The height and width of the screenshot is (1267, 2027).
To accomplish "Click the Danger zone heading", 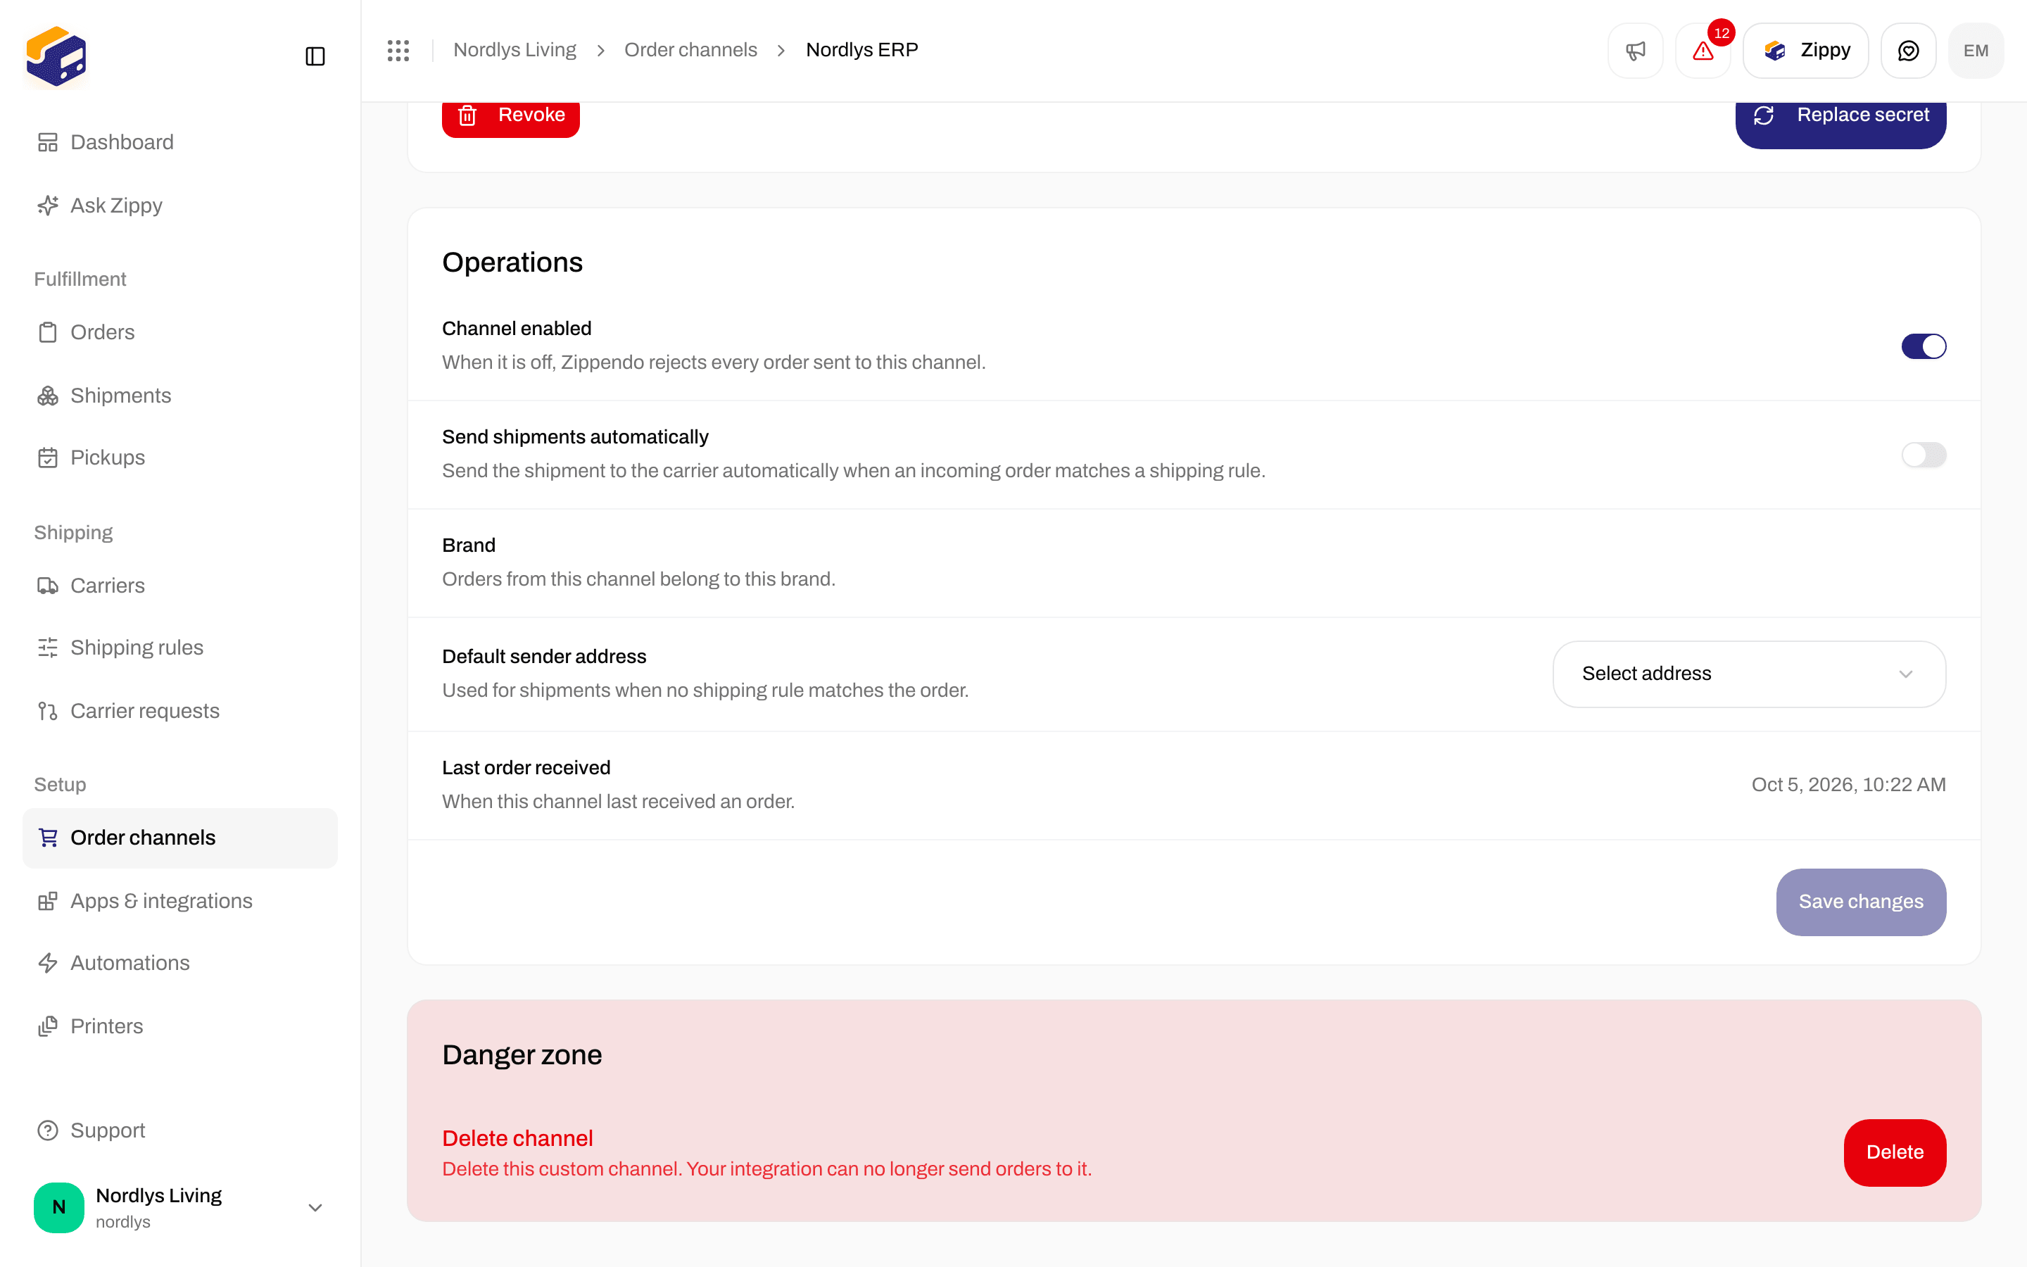I will coord(522,1054).
